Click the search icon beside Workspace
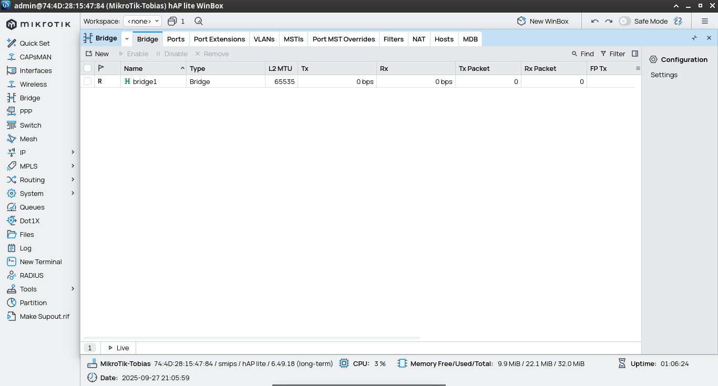Screen dimensions: 718x386 pyautogui.click(x=198, y=22)
